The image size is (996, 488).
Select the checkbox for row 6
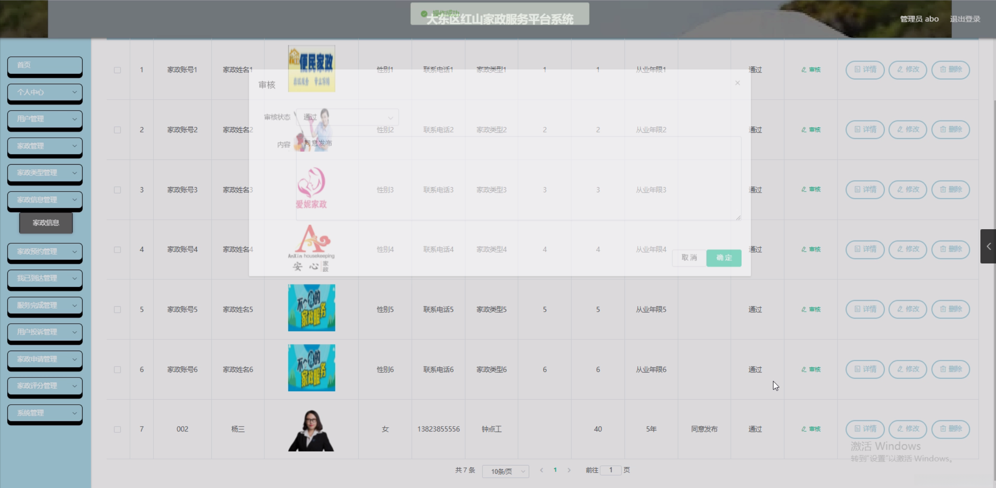117,369
